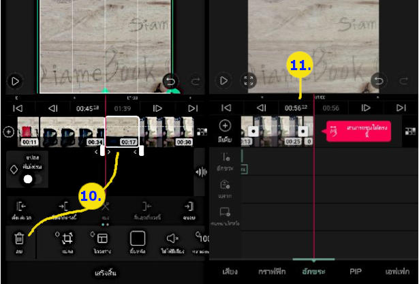Open first transition marker between clips
The width and height of the screenshot is (419, 284).
(x=253, y=131)
